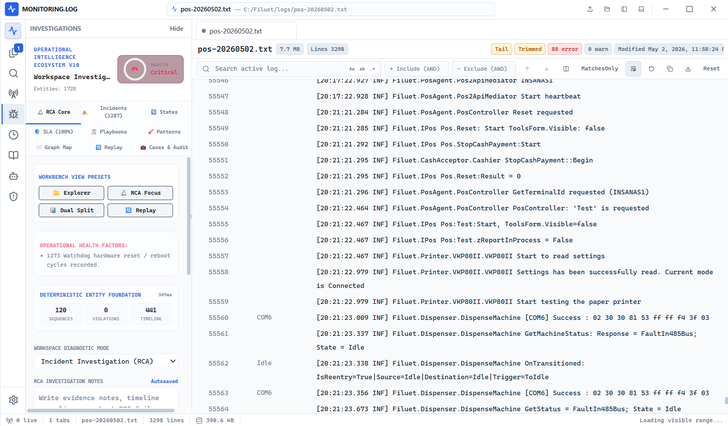The image size is (728, 426).
Task: Toggle Tail mode badge
Action: point(501,49)
